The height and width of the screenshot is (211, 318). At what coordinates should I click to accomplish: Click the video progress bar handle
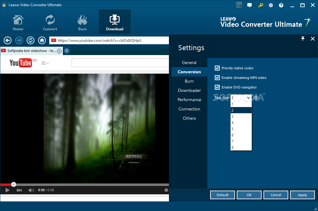tap(14, 184)
